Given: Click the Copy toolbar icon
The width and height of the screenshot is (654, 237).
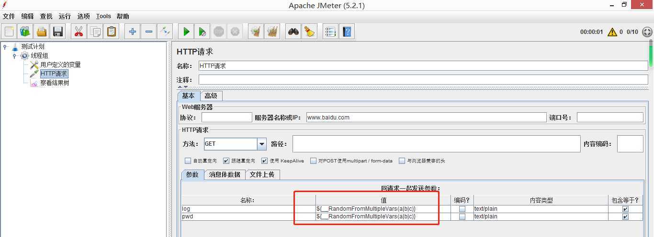Looking at the screenshot, I should [x=95, y=32].
